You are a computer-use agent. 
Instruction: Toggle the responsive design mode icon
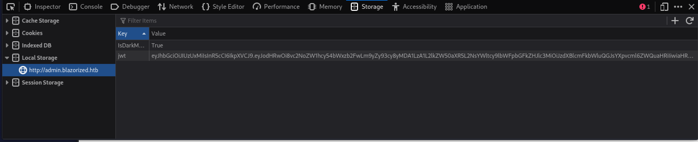(x=664, y=7)
